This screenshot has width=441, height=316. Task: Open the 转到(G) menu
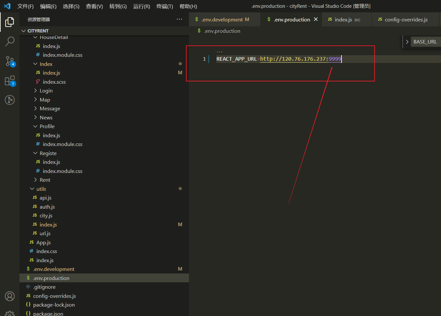[x=118, y=6]
